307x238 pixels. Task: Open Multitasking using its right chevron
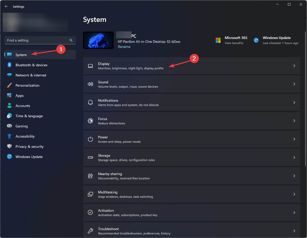(294, 194)
